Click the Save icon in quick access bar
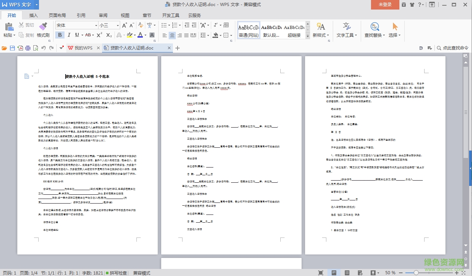This screenshot has height=276, width=472. coord(12,48)
